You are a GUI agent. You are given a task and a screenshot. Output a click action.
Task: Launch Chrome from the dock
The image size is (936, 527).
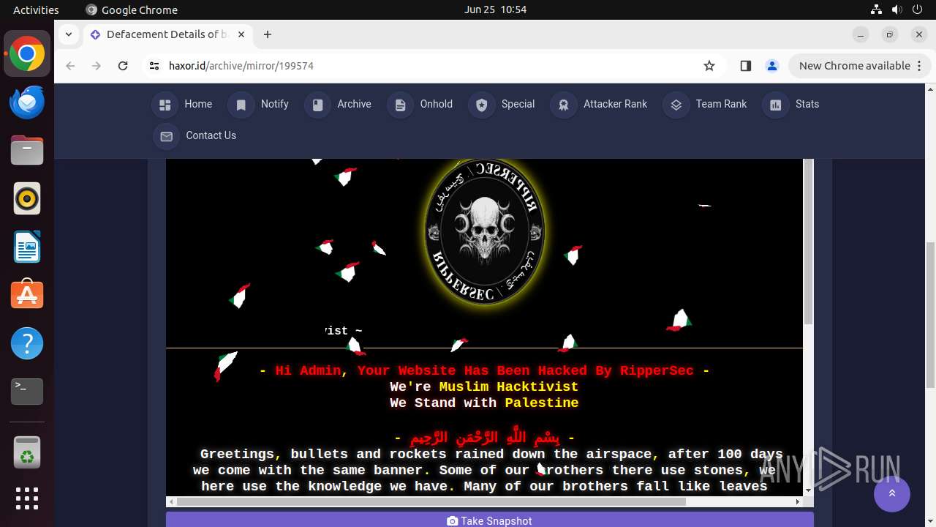27,54
